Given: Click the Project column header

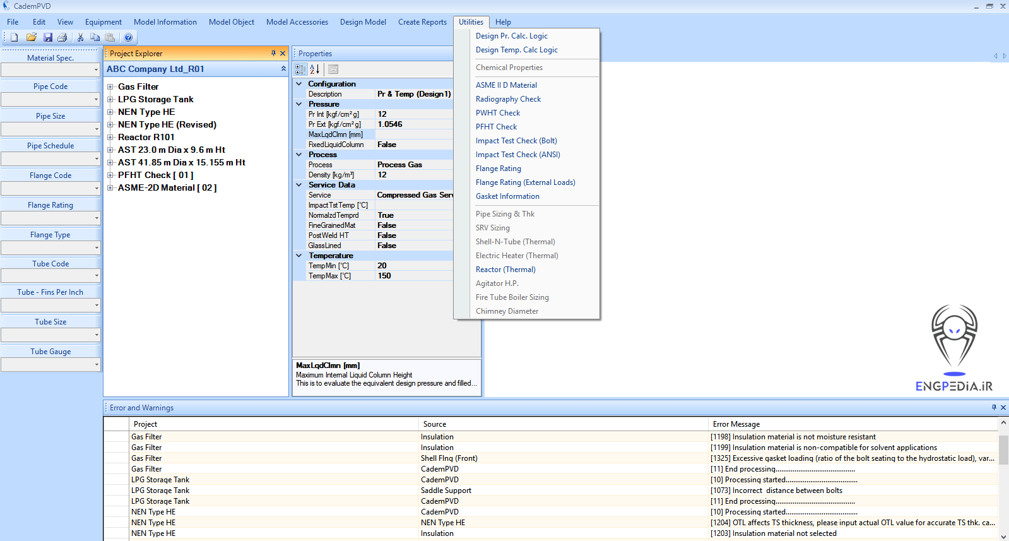Looking at the screenshot, I should [x=273, y=424].
